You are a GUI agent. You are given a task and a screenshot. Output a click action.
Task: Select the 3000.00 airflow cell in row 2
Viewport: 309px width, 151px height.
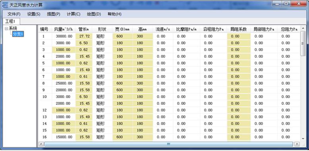[64, 43]
